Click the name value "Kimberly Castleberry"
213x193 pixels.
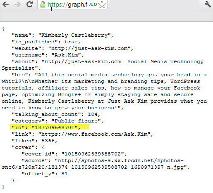(74, 35)
